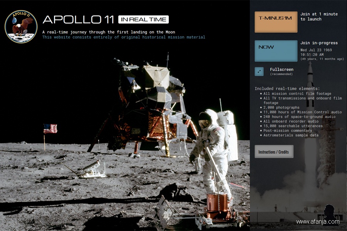The image size is (347, 231).
Task: Click the "APOLLO 11" title heading
Action: click(78, 20)
